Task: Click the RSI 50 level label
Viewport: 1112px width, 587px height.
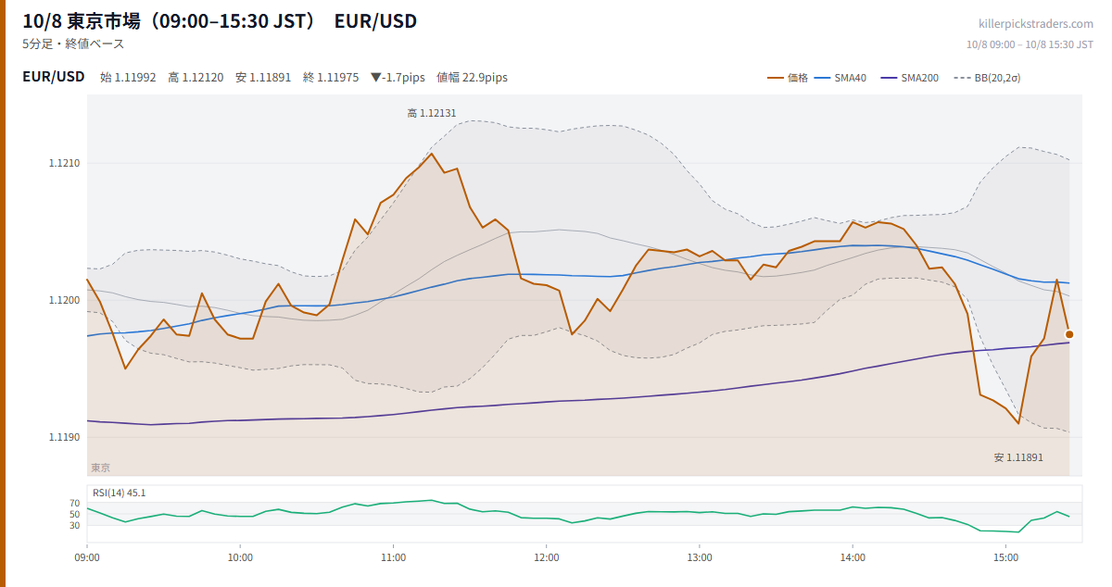Action: point(74,514)
